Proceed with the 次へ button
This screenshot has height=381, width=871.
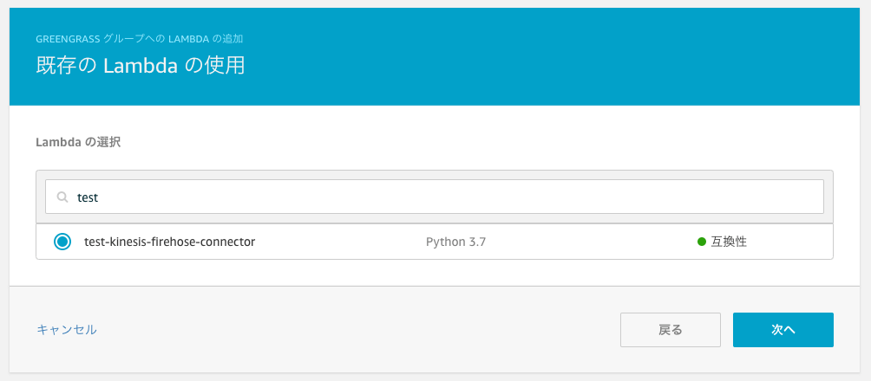click(783, 330)
